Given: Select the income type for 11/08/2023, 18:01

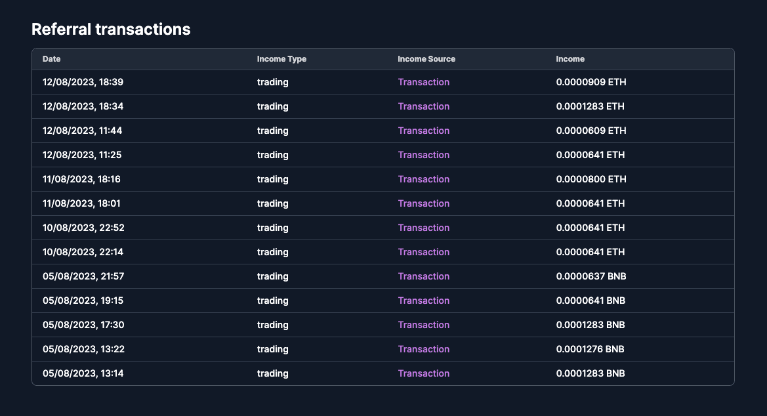Looking at the screenshot, I should (x=273, y=203).
